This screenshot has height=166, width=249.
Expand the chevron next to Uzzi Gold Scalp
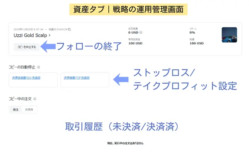49,36
